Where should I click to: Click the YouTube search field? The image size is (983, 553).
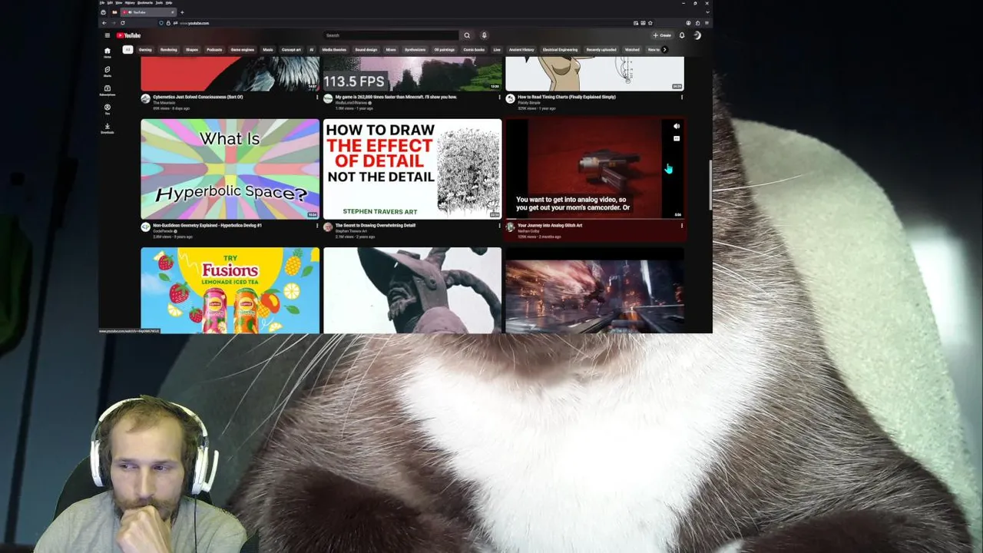[x=390, y=35]
